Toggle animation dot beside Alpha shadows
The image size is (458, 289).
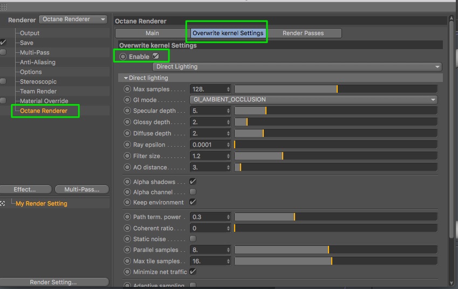(127, 182)
